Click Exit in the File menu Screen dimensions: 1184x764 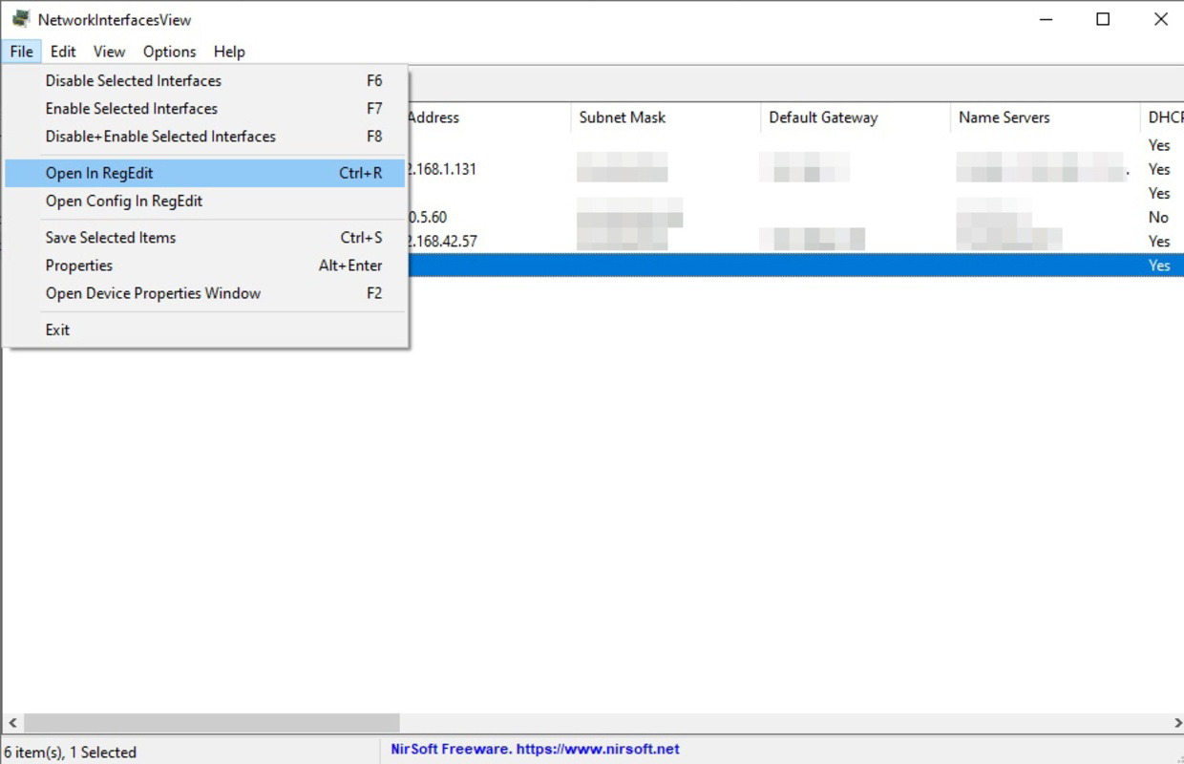click(205, 329)
